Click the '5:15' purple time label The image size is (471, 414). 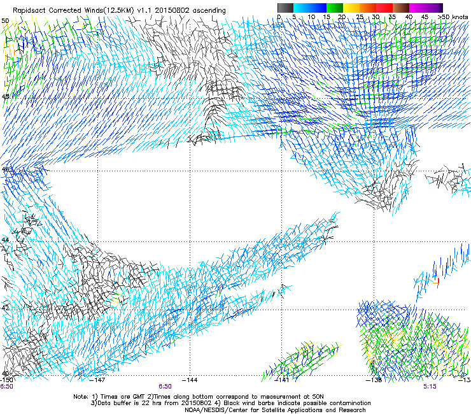point(430,387)
